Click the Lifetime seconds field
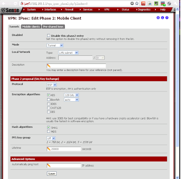The image size is (181, 179). 64,149
